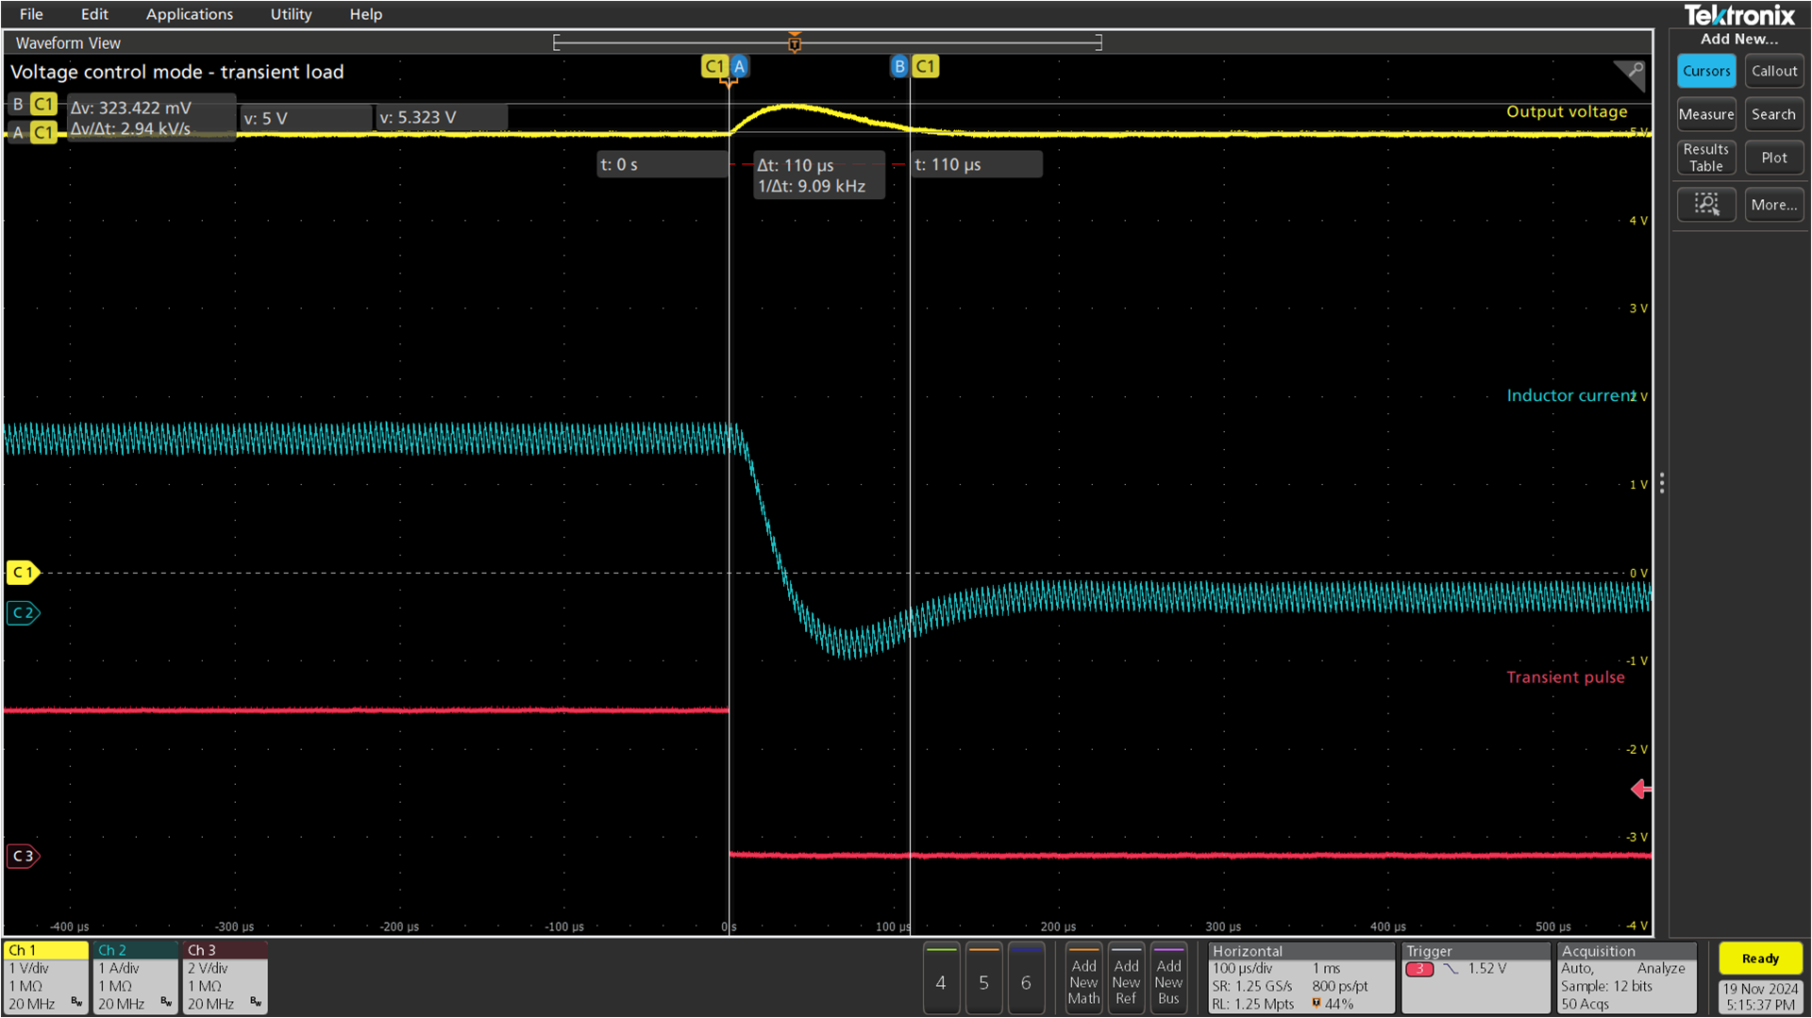The width and height of the screenshot is (1812, 1018).
Task: Add a Callout annotation
Action: pos(1774,71)
